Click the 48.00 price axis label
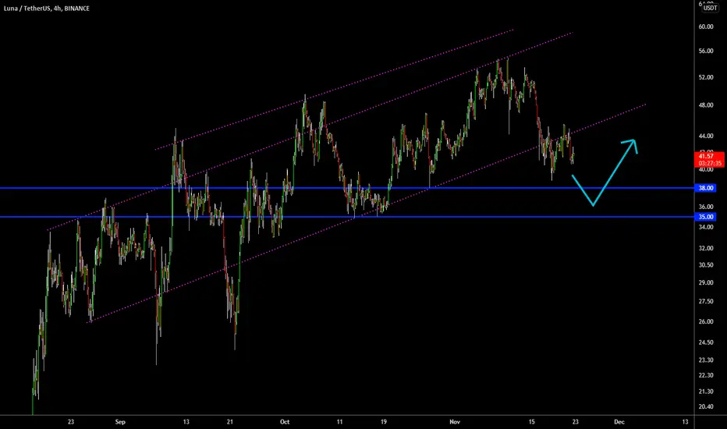Viewport: 727px width, 429px height. [706, 105]
